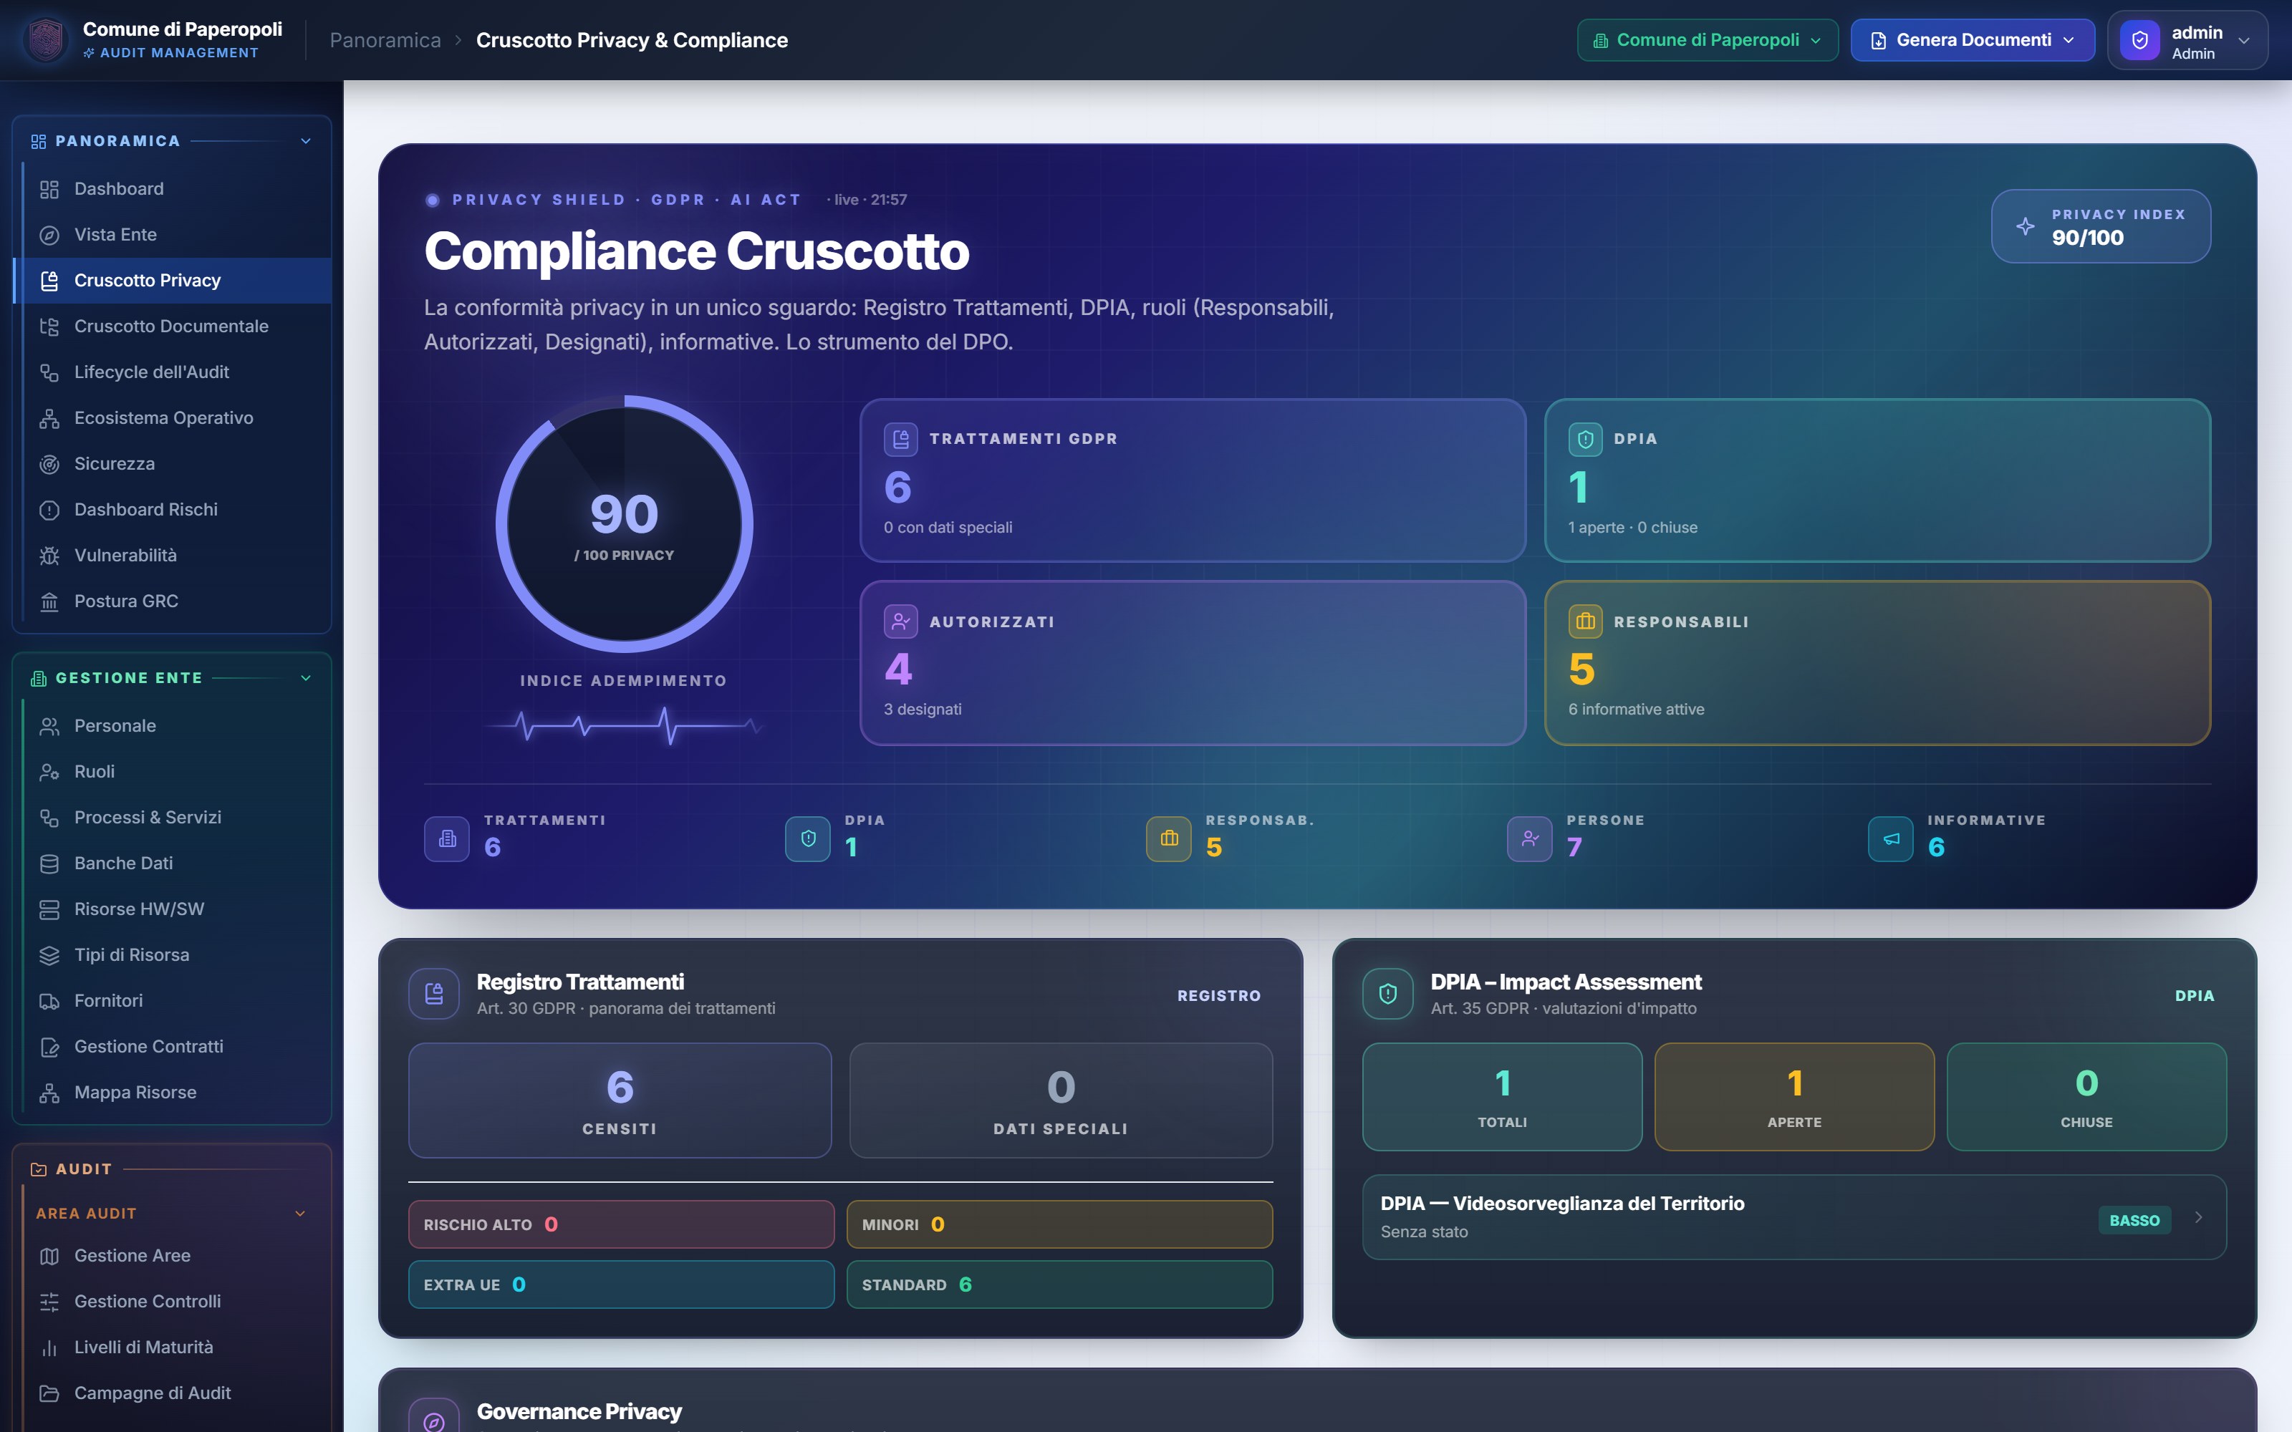Collapse the Panoramica sidebar section
The height and width of the screenshot is (1432, 2292).
click(x=306, y=141)
